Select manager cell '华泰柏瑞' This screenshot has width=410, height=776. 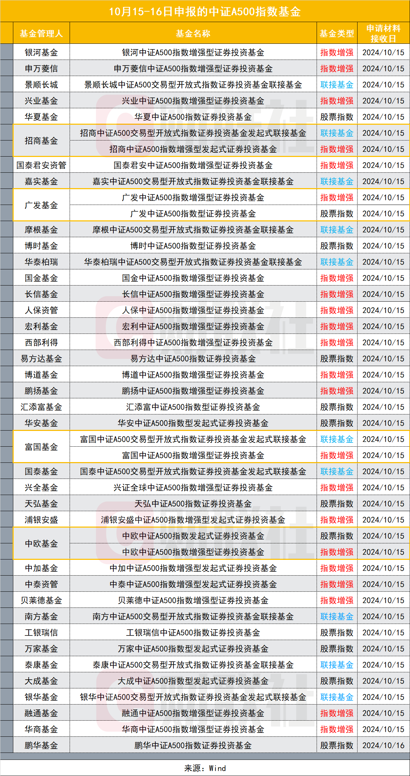[x=41, y=262]
